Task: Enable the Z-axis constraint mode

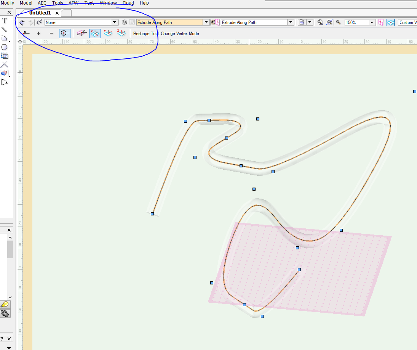Action: point(121,33)
